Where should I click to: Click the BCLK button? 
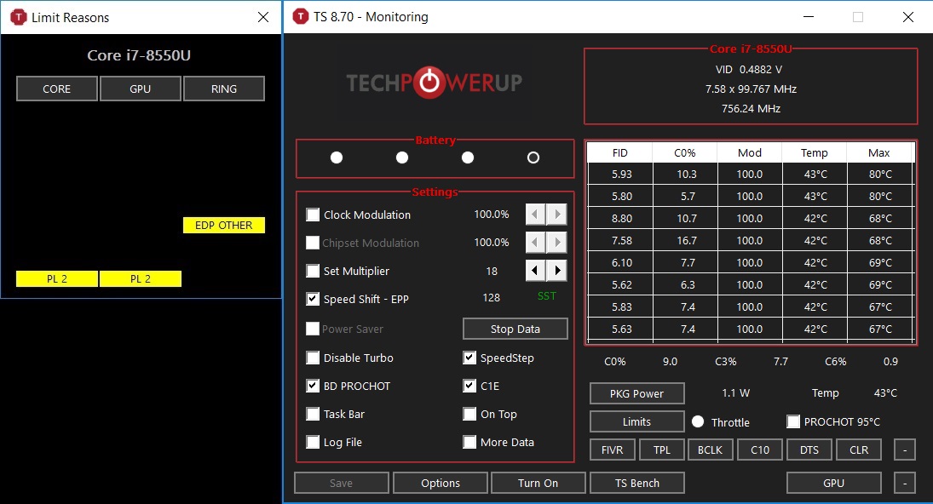click(x=710, y=450)
